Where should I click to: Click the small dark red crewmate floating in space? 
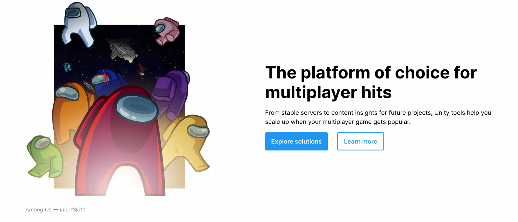[141, 70]
